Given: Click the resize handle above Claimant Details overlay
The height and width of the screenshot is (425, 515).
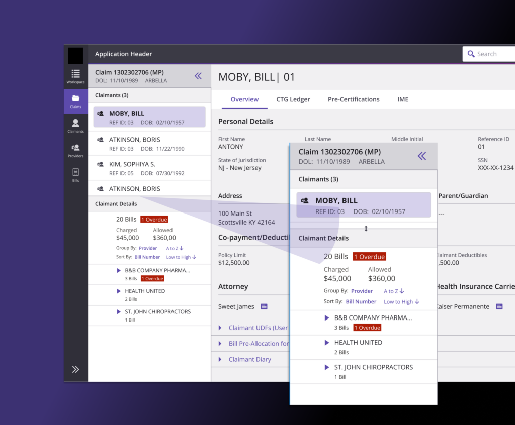Looking at the screenshot, I should 366,229.
